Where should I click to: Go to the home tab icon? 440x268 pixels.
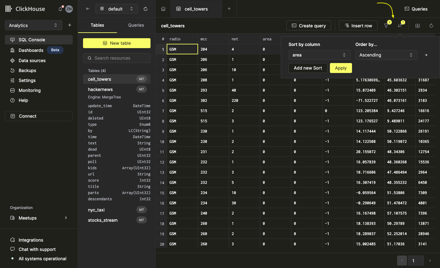pyautogui.click(x=163, y=9)
